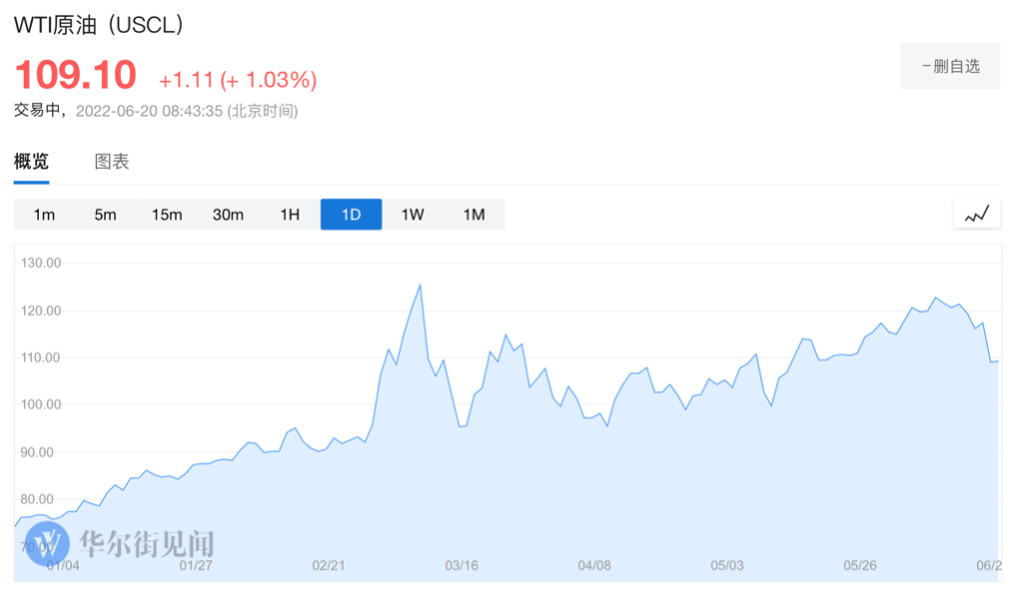Choose the 15m time interval
Viewport: 1023px width, 589px height.
click(x=167, y=215)
